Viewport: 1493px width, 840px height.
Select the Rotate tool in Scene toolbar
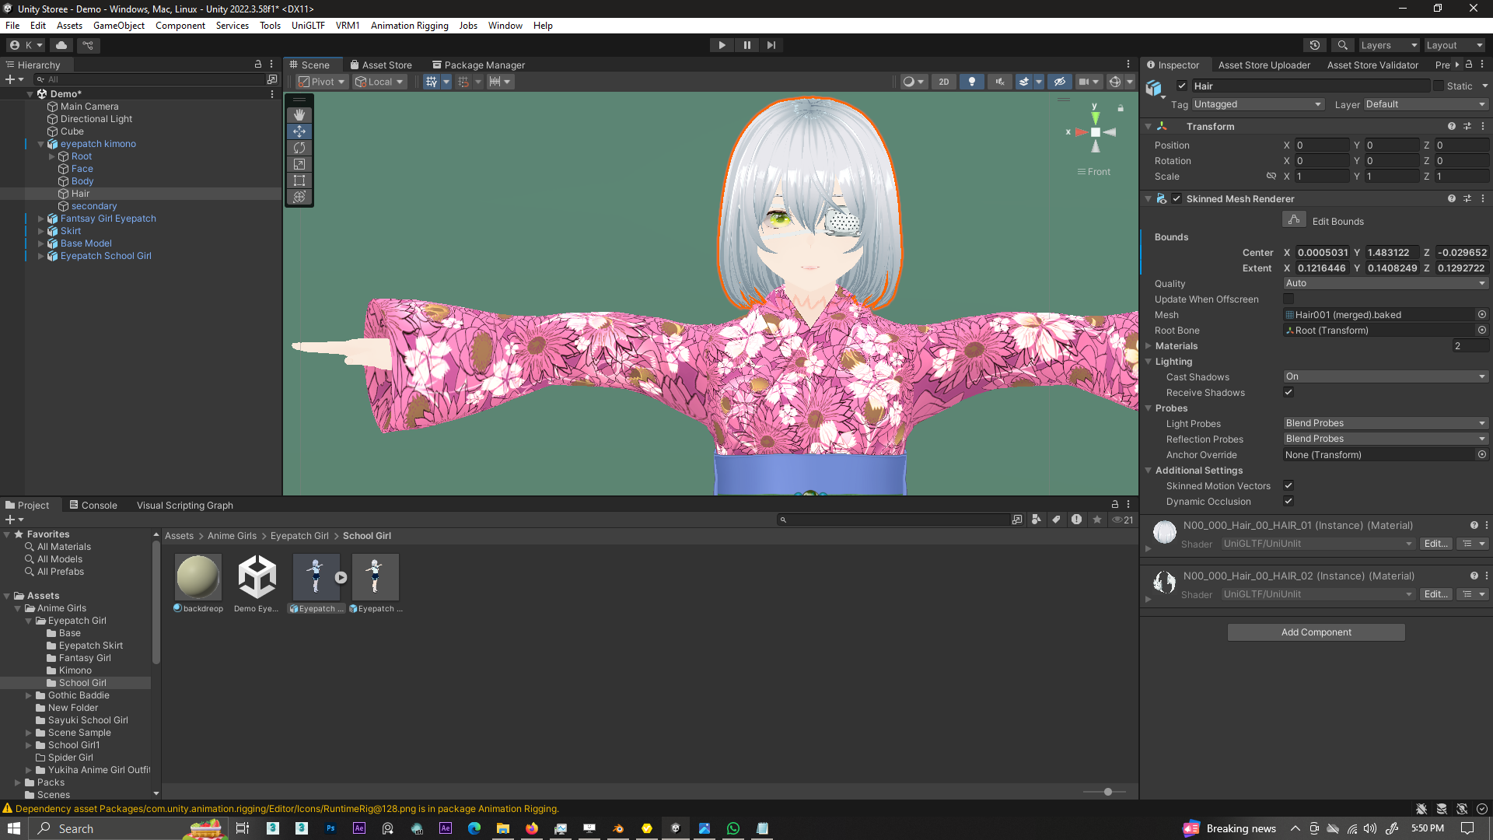pos(299,148)
